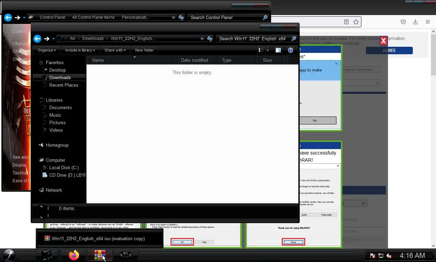Save page to Pocket in Firefox
This screenshot has width=436, height=262.
point(403,22)
